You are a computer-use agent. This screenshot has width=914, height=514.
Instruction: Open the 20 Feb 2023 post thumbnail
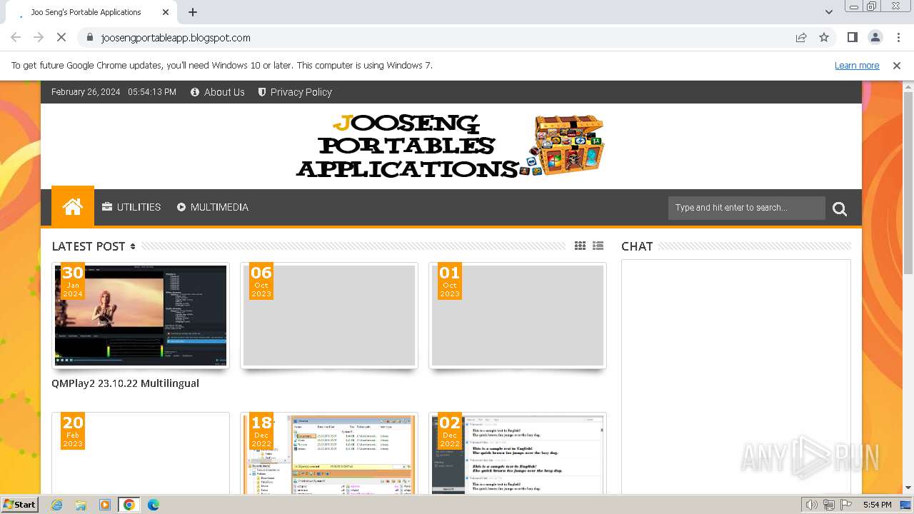click(141, 453)
